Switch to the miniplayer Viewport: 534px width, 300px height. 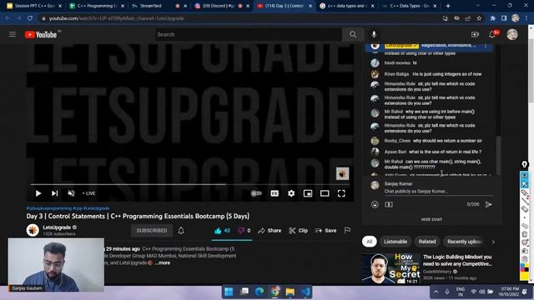click(308, 193)
